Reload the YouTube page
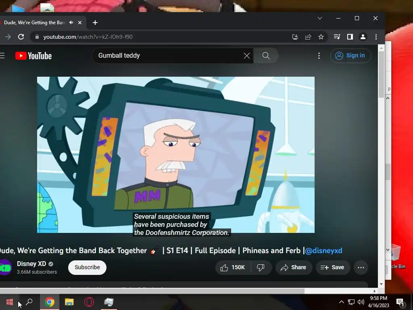Viewport: 413px width, 310px height. pyautogui.click(x=21, y=37)
